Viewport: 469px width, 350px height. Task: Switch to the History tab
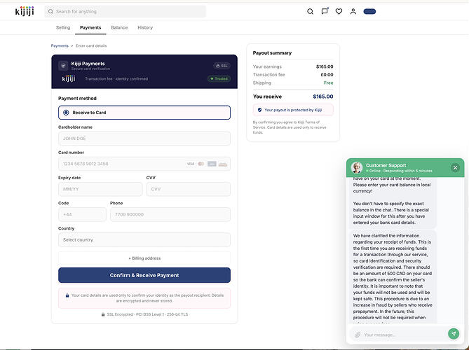pos(145,27)
